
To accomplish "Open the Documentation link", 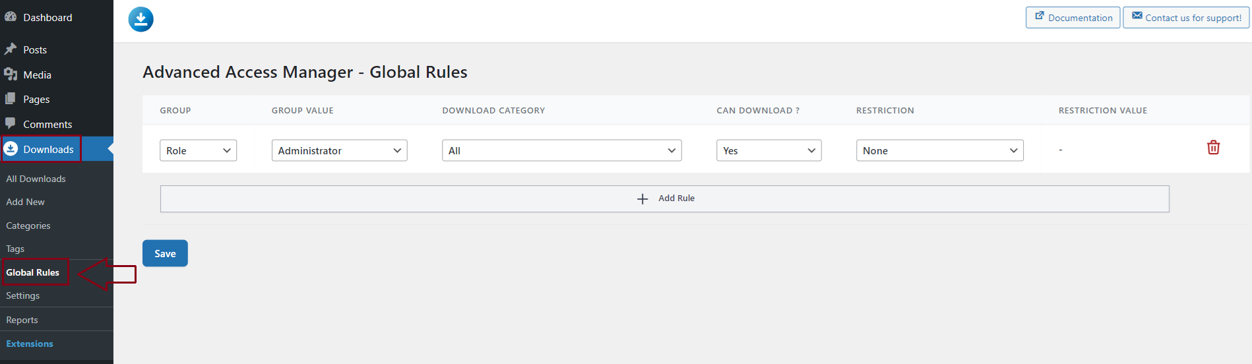I will (1073, 17).
